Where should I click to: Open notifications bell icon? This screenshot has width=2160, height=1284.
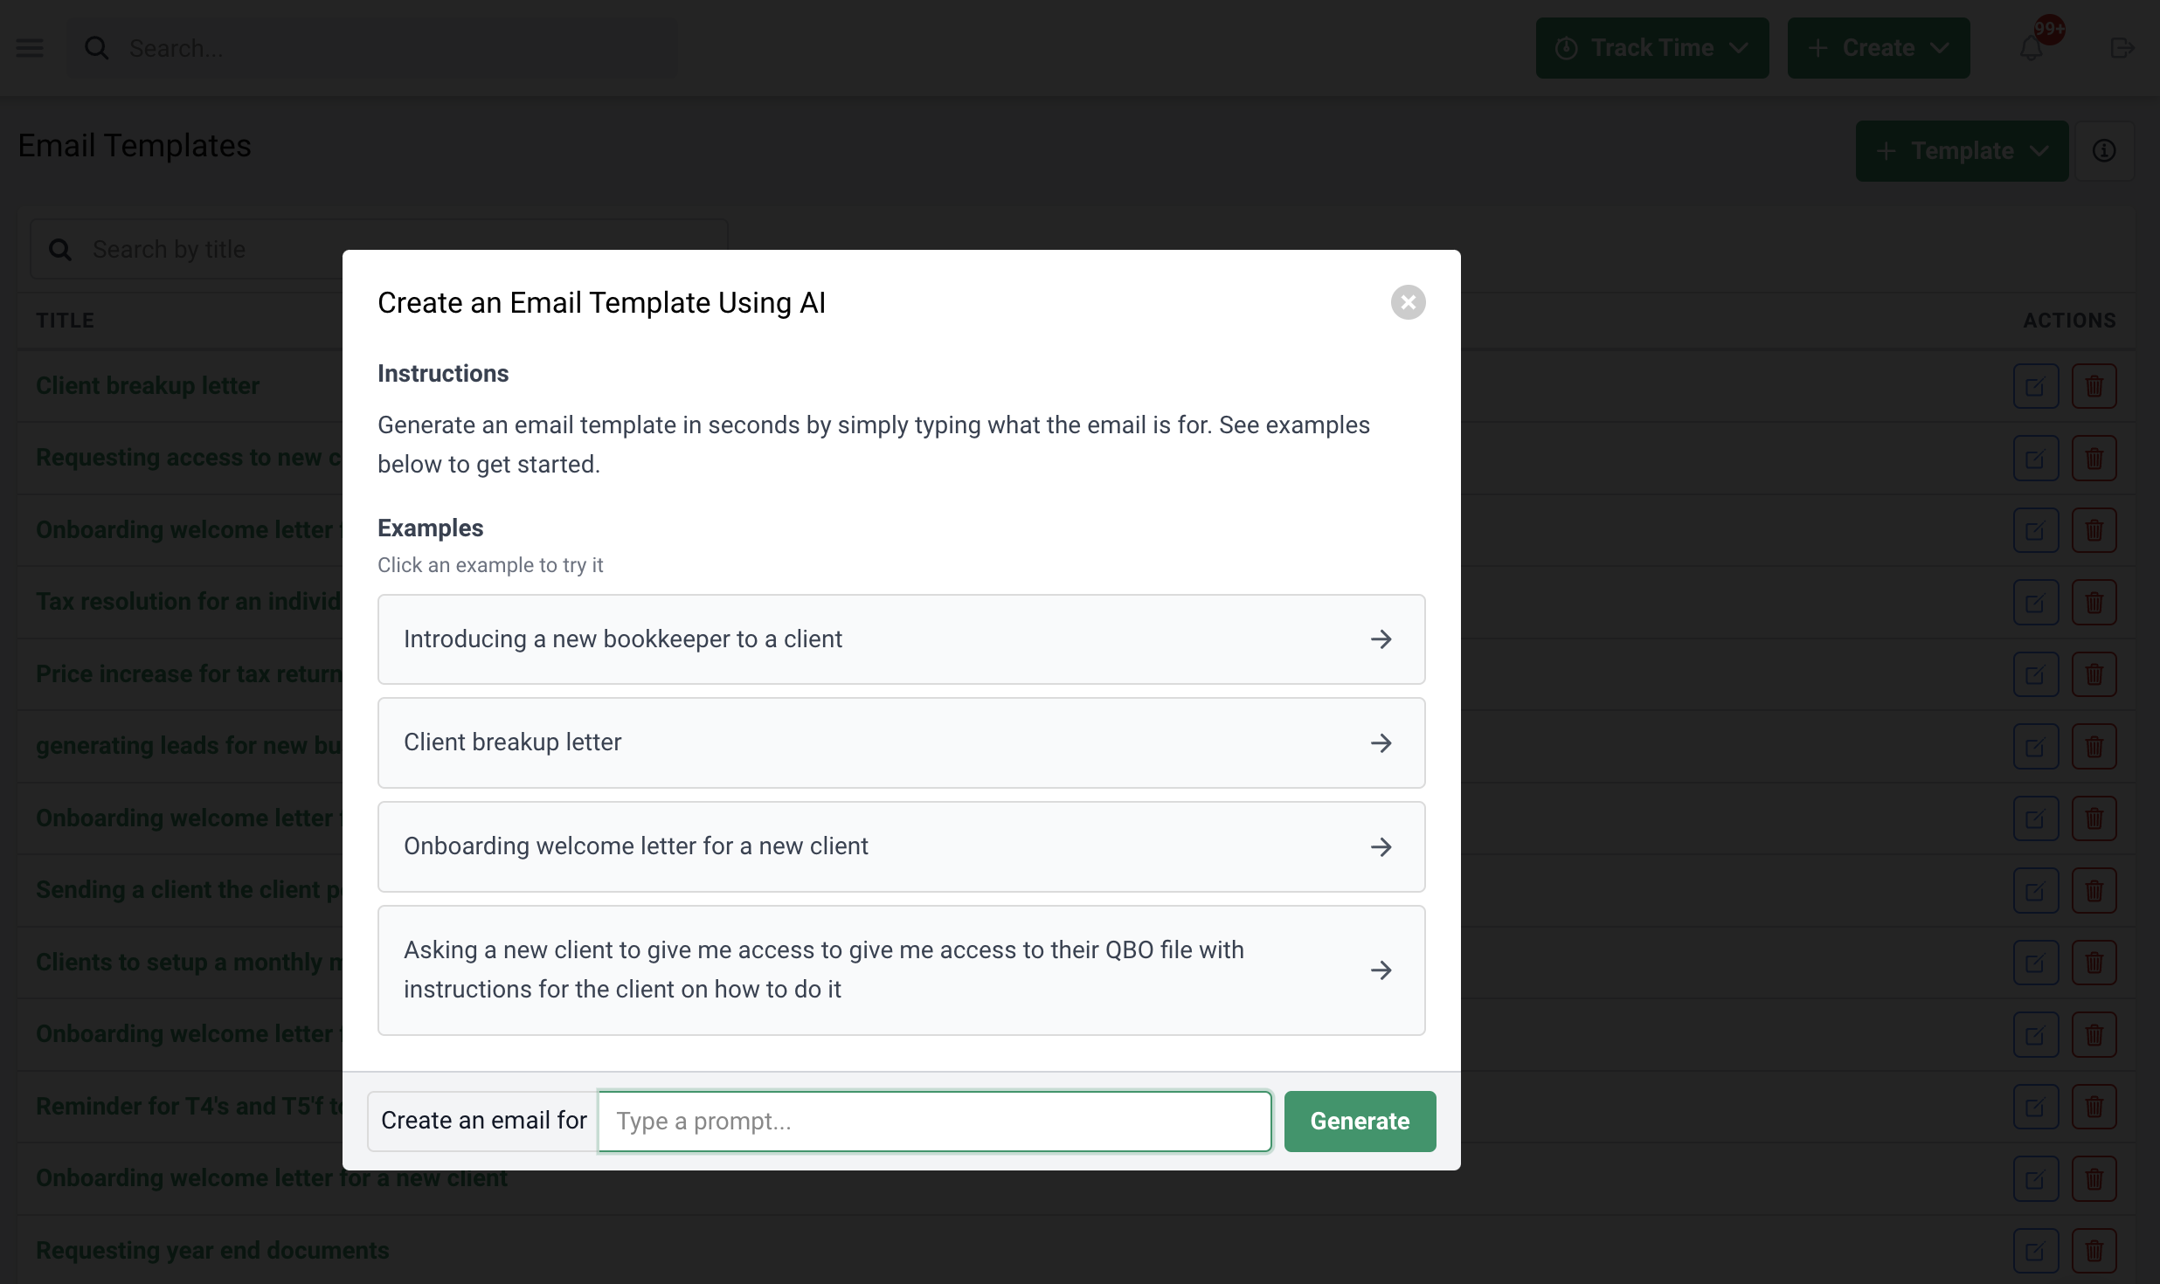2032,48
